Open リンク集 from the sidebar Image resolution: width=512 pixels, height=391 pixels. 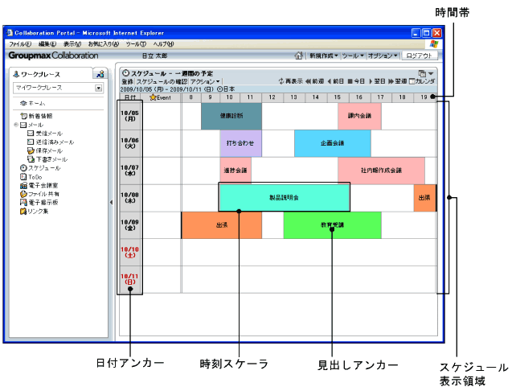tap(34, 212)
